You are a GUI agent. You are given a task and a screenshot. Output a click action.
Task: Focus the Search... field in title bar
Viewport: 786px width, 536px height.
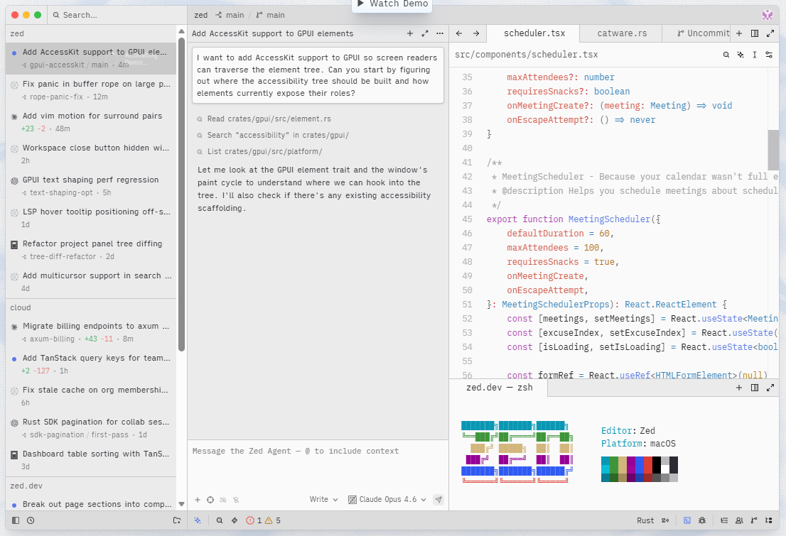click(118, 15)
